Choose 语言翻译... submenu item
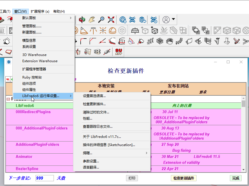This screenshot has width=249, height=186. tap(112, 167)
